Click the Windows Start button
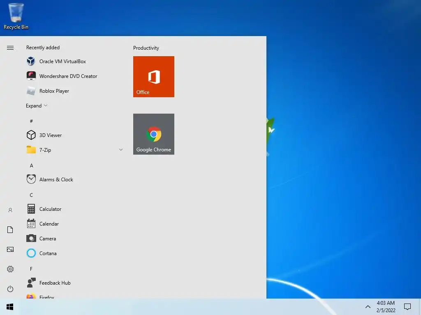 coord(10,307)
